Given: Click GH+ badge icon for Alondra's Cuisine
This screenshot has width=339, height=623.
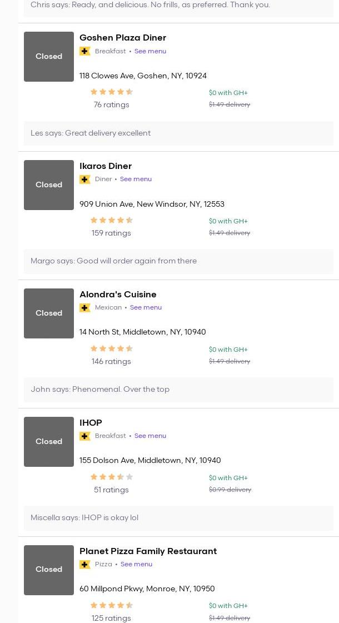Looking at the screenshot, I should point(85,308).
